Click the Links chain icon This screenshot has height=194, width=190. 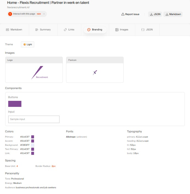tap(65, 30)
